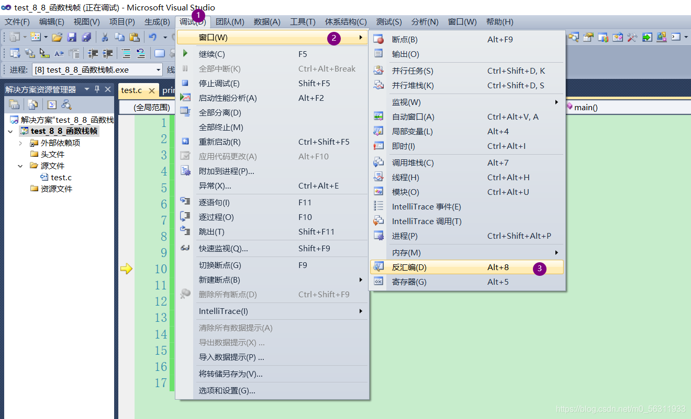Viewport: 691px width, 419px height.
Task: Select 反汇编(D) from the Windows submenu
Action: 467,267
